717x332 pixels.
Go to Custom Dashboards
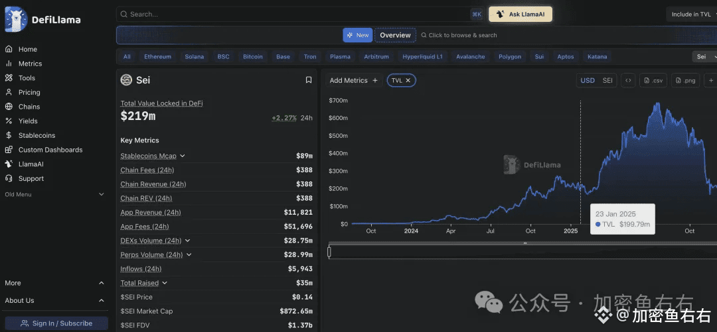coord(50,150)
